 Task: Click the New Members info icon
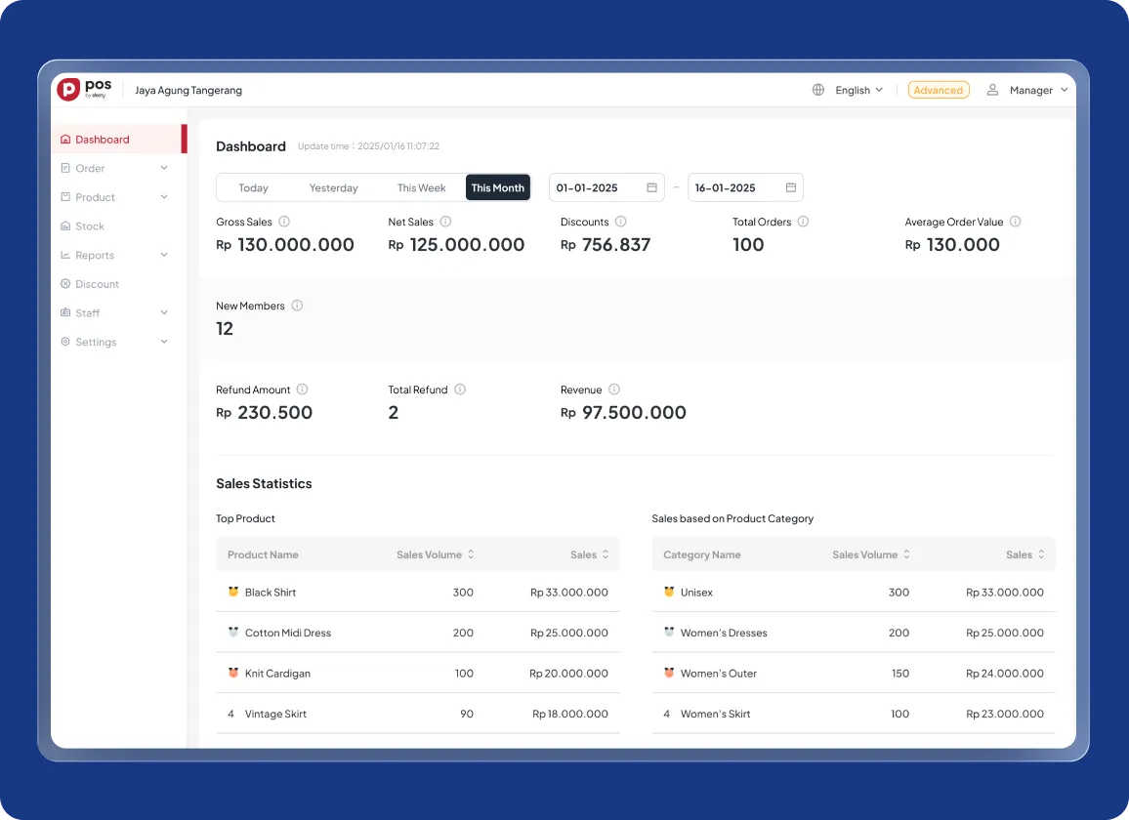coord(297,306)
